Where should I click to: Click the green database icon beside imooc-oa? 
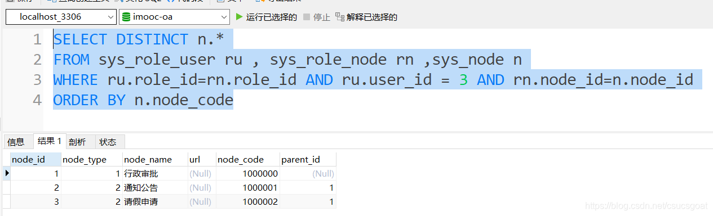126,17
